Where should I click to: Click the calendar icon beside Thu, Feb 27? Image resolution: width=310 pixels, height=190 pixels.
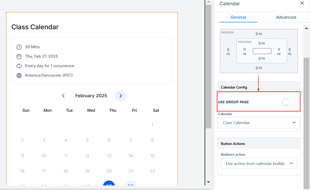(x=19, y=56)
